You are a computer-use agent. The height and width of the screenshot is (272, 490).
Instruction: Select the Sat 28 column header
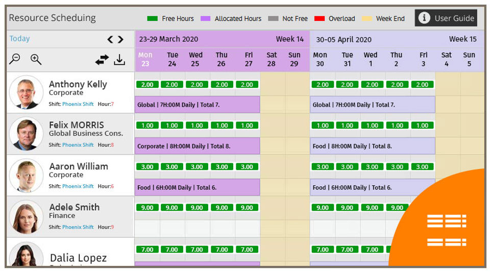(272, 59)
